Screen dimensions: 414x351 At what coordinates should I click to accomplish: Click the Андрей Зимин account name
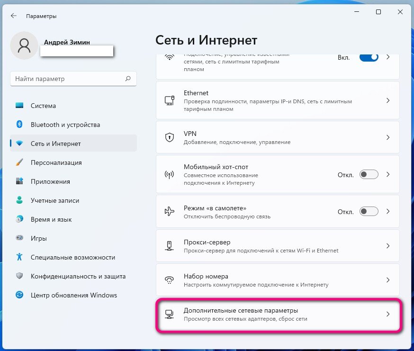(67, 42)
